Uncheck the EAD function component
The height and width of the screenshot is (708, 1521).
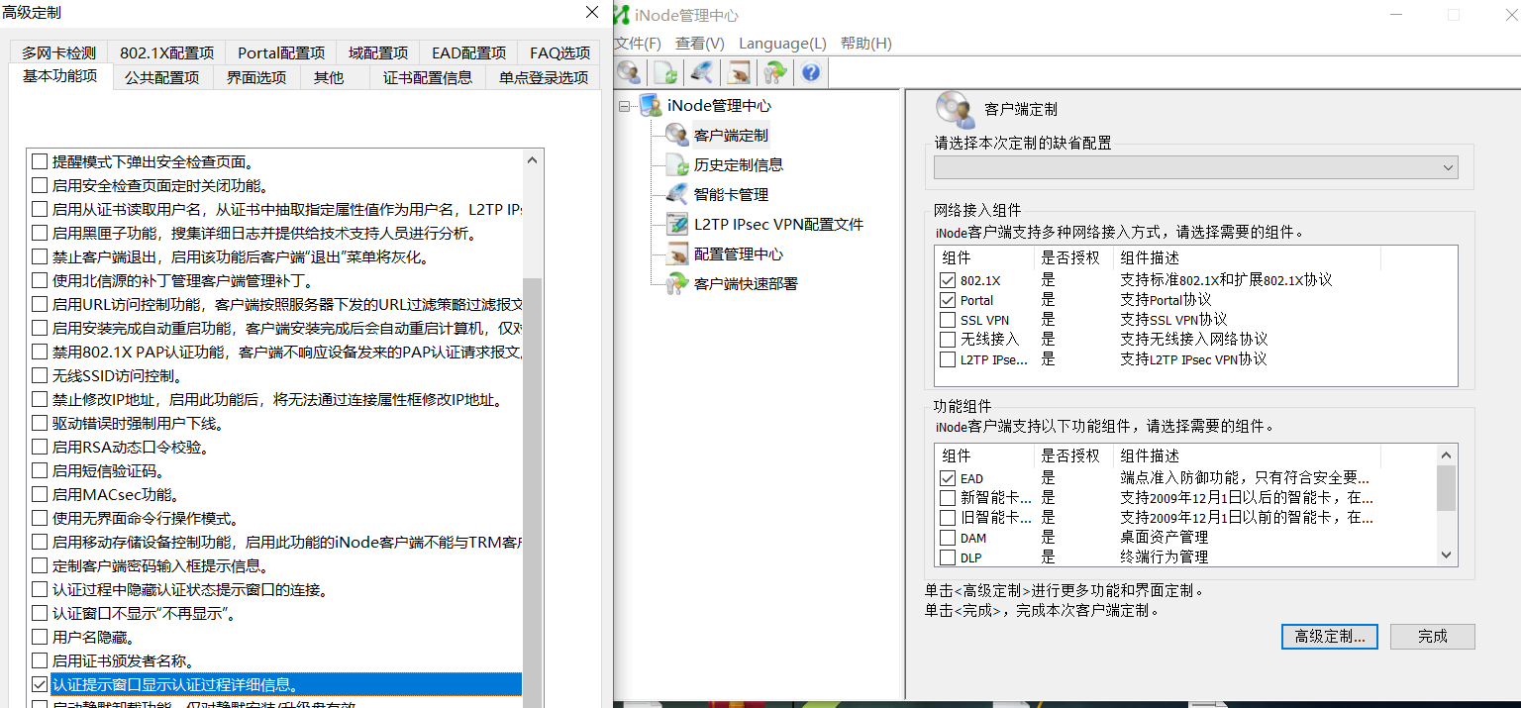948,478
